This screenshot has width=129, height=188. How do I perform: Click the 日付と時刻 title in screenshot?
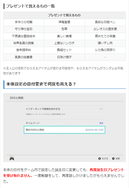(x=17, y=98)
